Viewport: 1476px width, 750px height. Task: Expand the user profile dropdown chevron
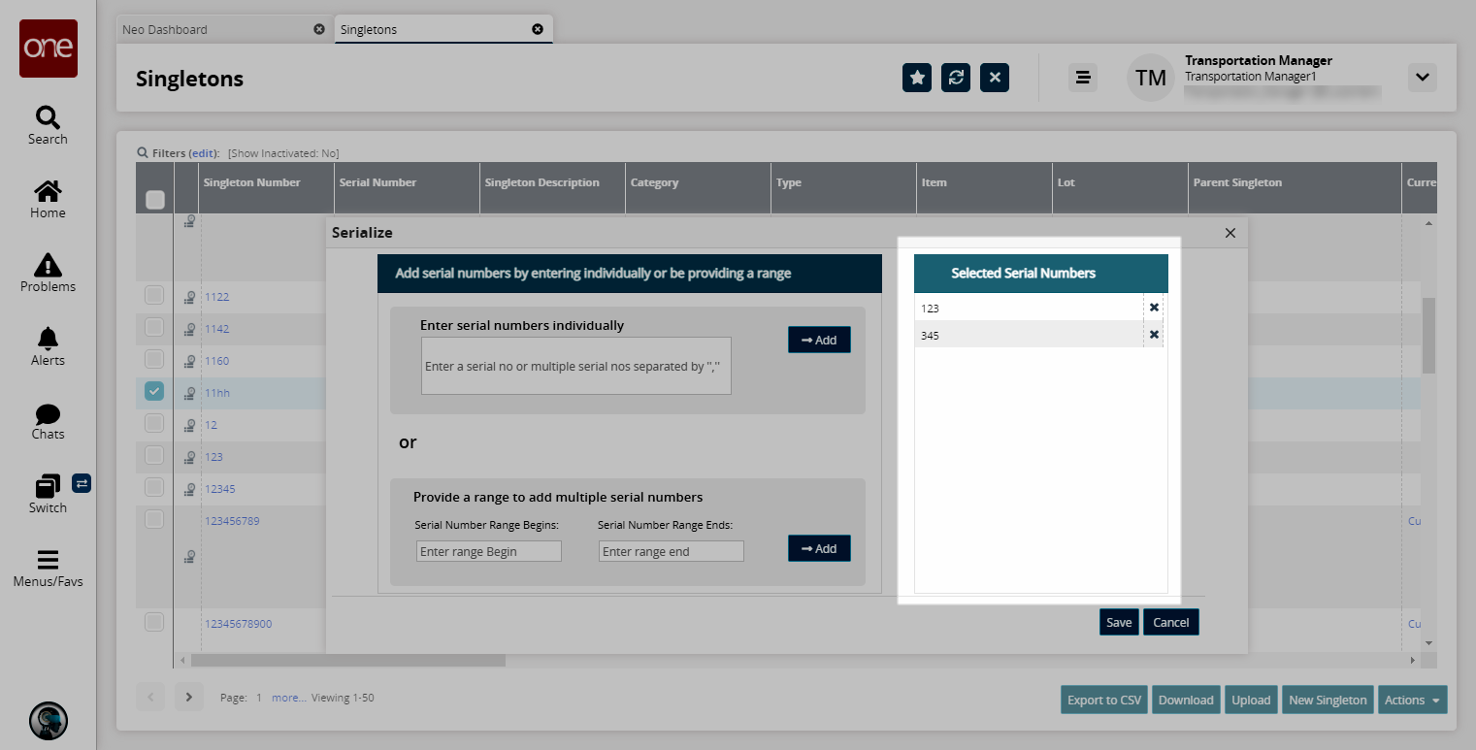tap(1423, 78)
